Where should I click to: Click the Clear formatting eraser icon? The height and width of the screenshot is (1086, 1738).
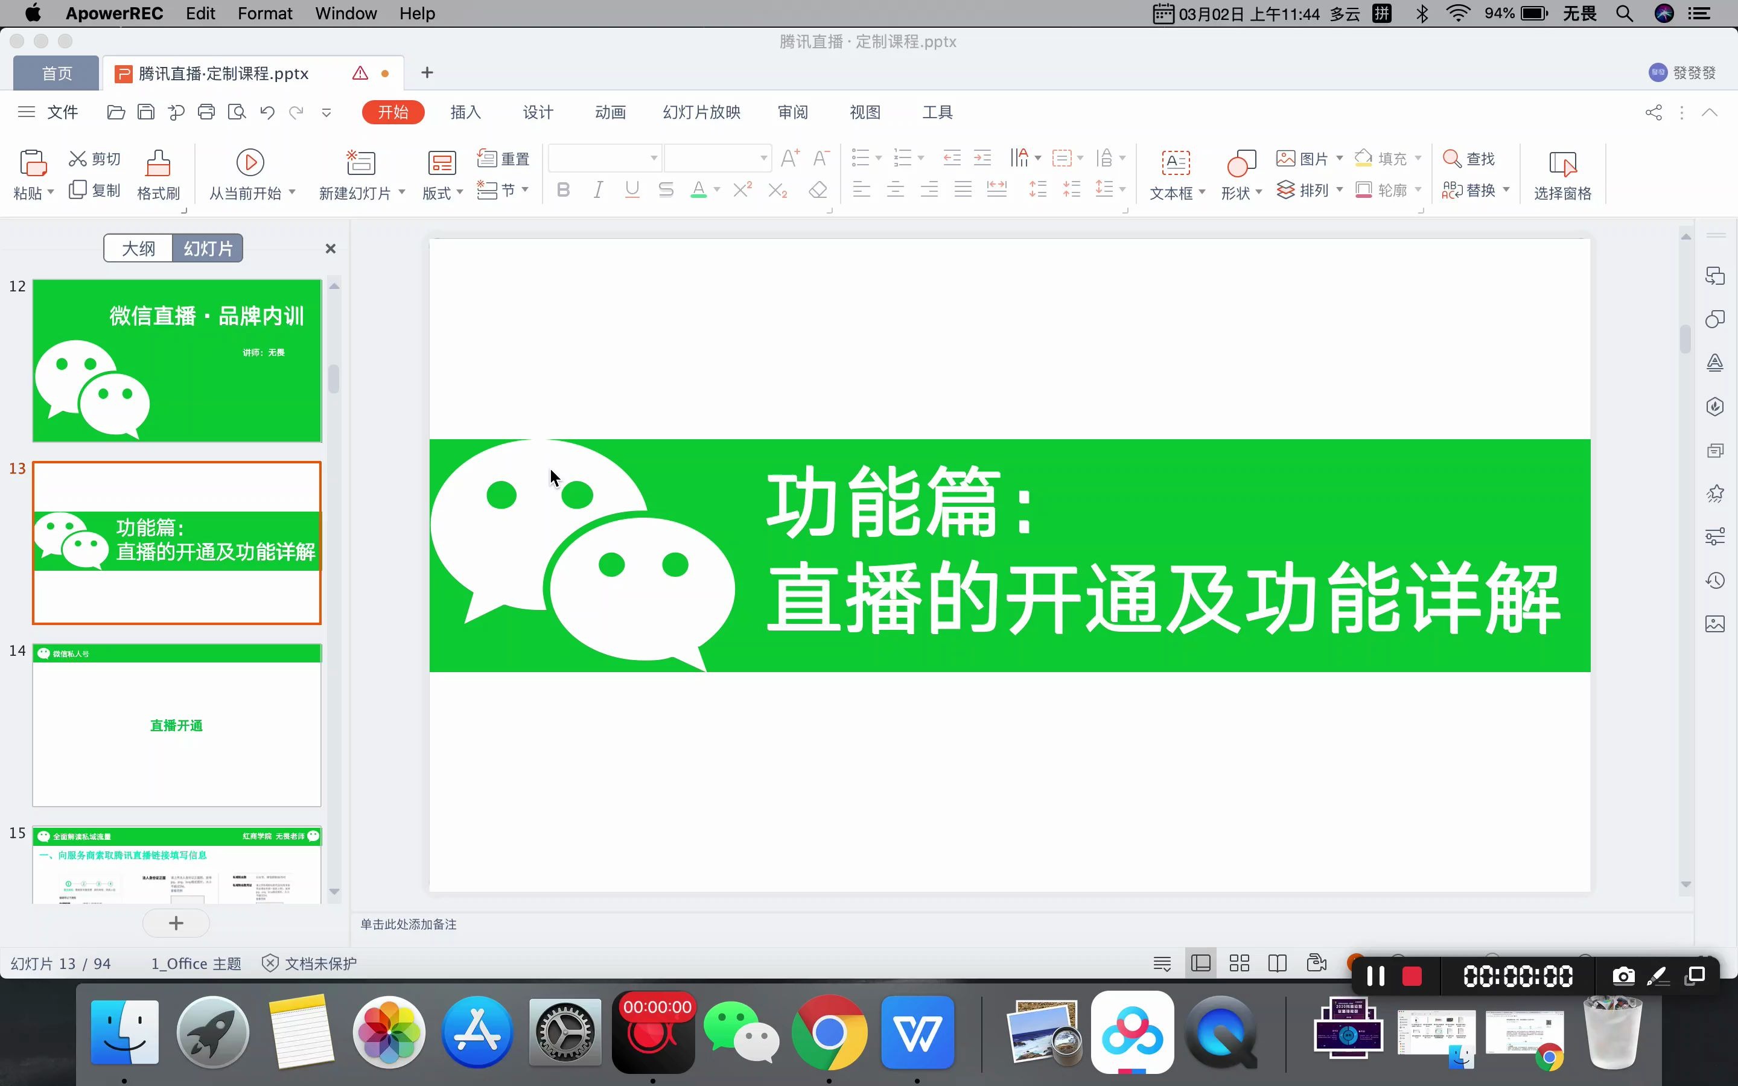click(818, 189)
